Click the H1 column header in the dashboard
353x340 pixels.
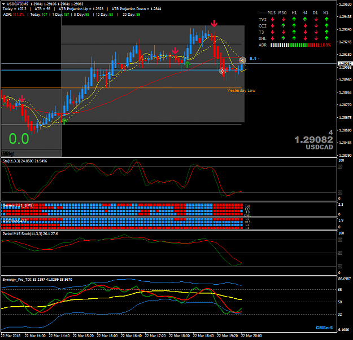pos(294,13)
